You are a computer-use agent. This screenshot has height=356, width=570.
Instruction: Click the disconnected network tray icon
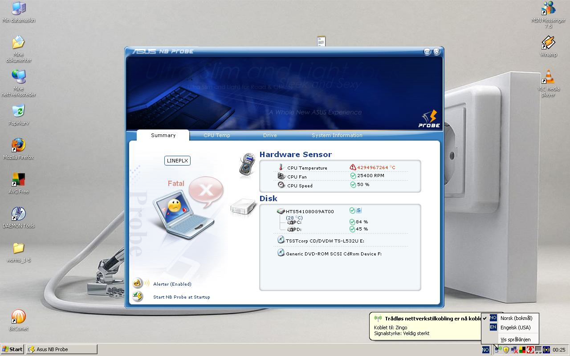click(514, 350)
